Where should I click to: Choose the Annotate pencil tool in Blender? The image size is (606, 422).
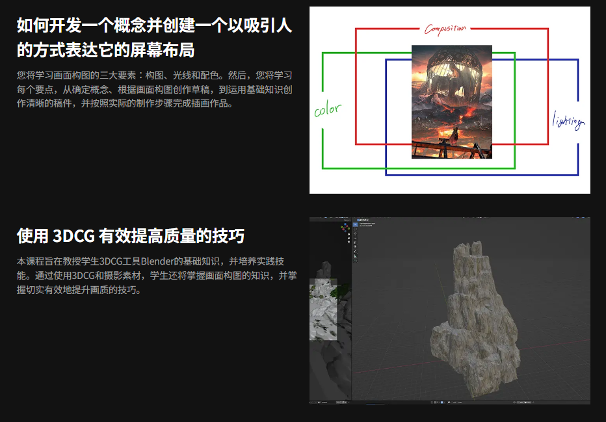[x=355, y=252]
